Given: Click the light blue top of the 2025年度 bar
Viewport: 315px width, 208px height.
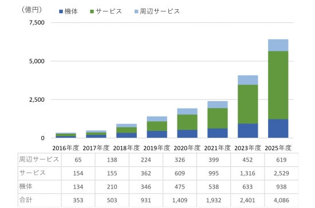Looking at the screenshot, I should click(x=278, y=45).
